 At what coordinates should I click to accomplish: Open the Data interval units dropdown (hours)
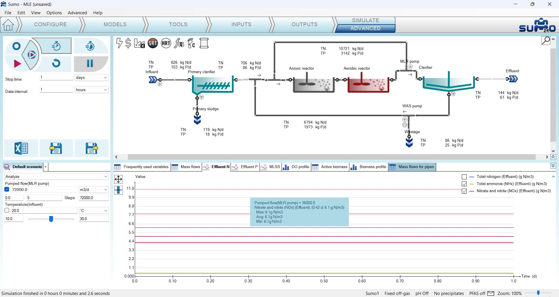91,90
